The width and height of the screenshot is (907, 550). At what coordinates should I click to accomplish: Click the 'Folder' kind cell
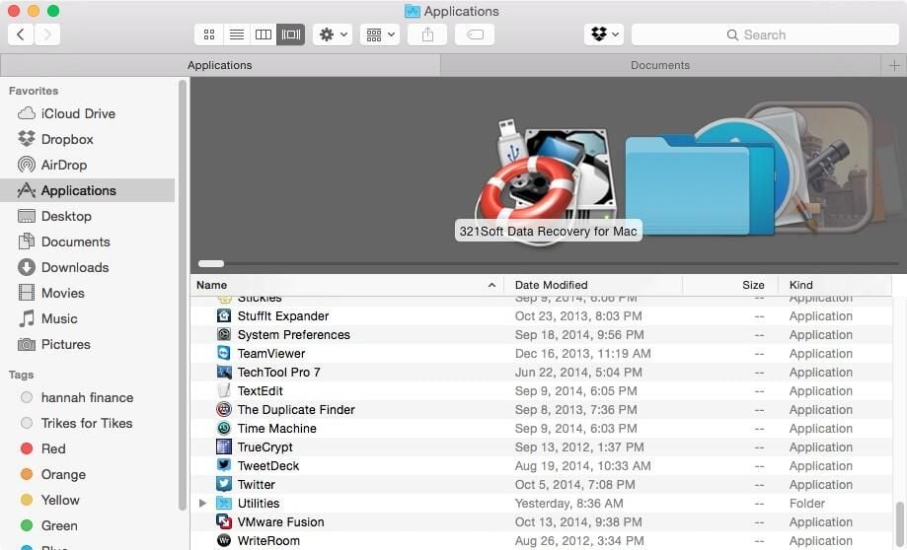(x=807, y=504)
